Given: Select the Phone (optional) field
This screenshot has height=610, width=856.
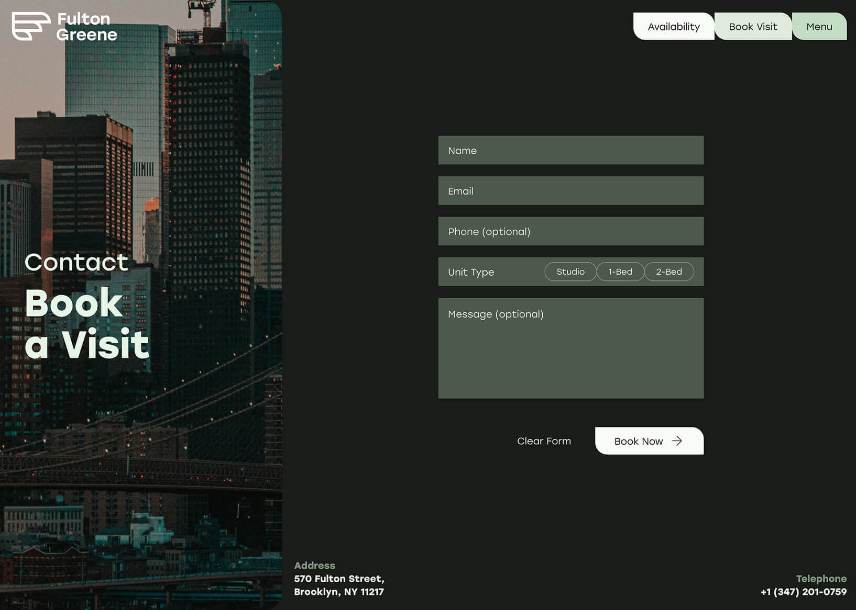Looking at the screenshot, I should click(570, 232).
